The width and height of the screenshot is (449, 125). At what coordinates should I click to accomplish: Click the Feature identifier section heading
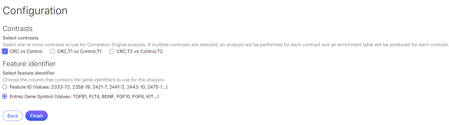(29, 64)
